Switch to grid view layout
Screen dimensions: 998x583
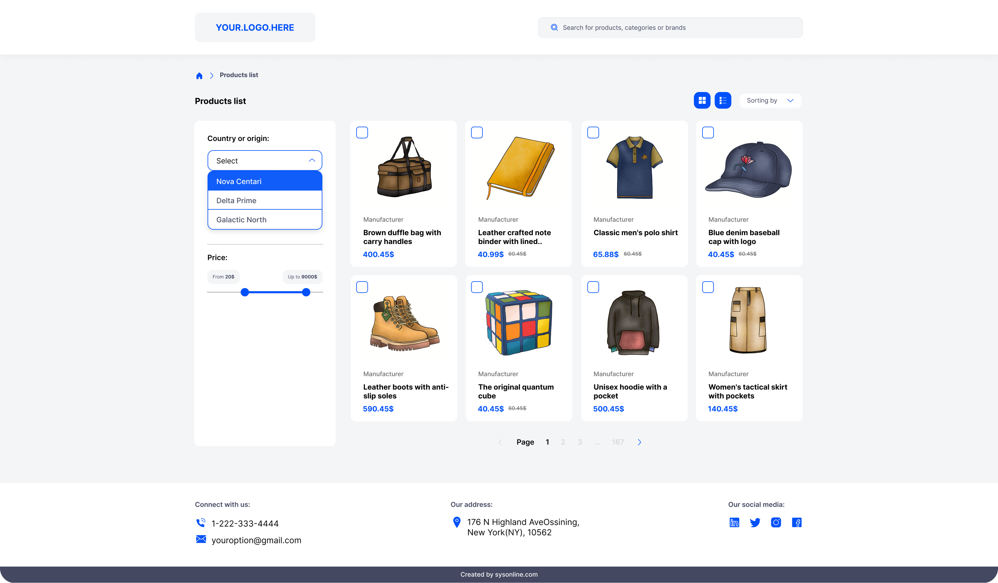(x=702, y=100)
